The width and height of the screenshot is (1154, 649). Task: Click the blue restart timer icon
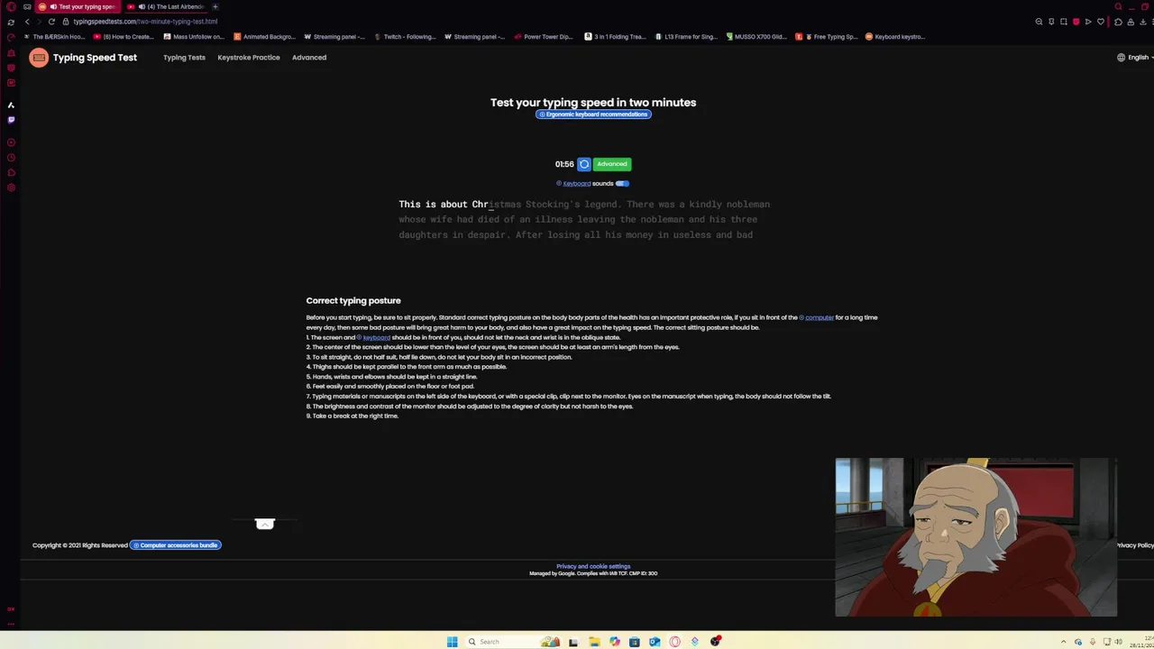pos(584,164)
